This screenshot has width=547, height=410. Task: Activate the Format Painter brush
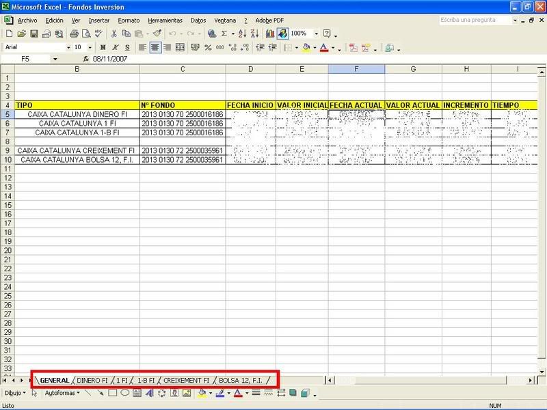coord(157,33)
